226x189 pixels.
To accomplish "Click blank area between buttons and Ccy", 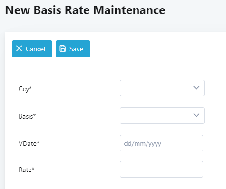I will pos(111,68).
